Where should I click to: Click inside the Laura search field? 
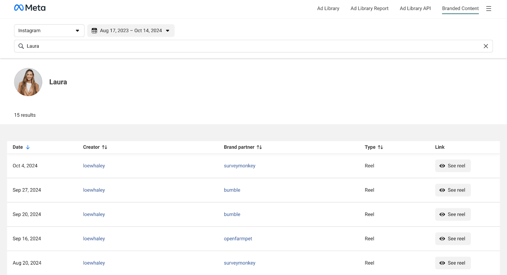tap(253, 46)
